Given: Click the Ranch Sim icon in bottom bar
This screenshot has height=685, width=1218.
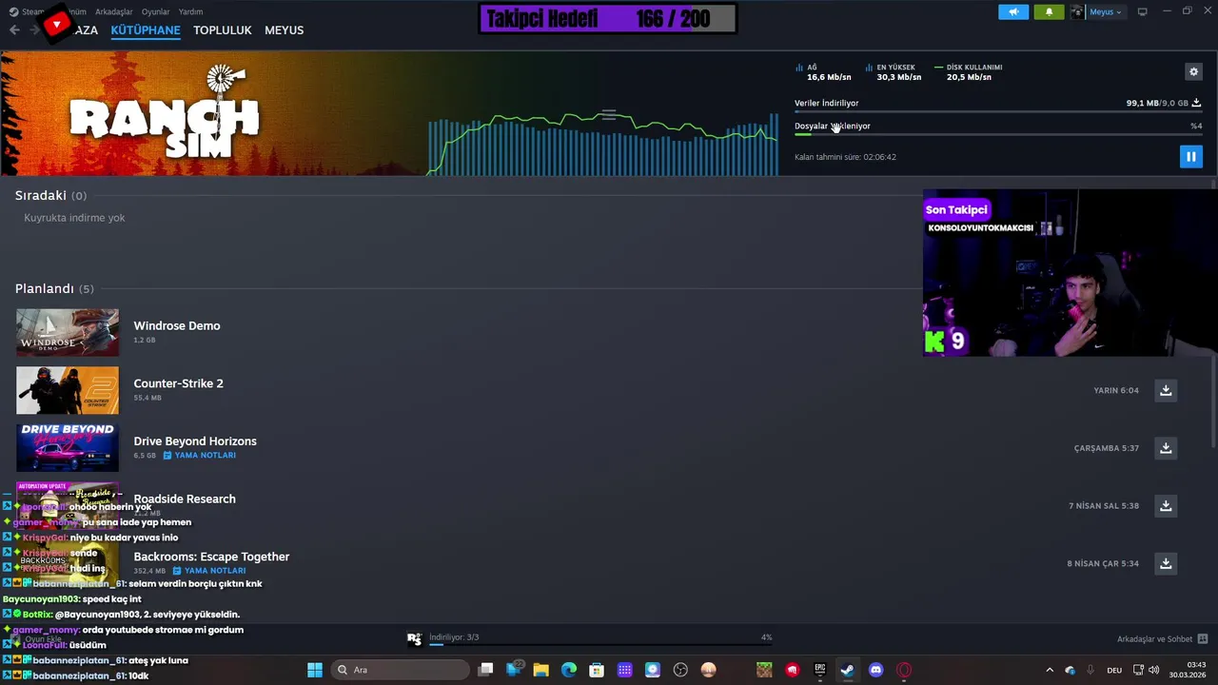Looking at the screenshot, I should point(414,639).
